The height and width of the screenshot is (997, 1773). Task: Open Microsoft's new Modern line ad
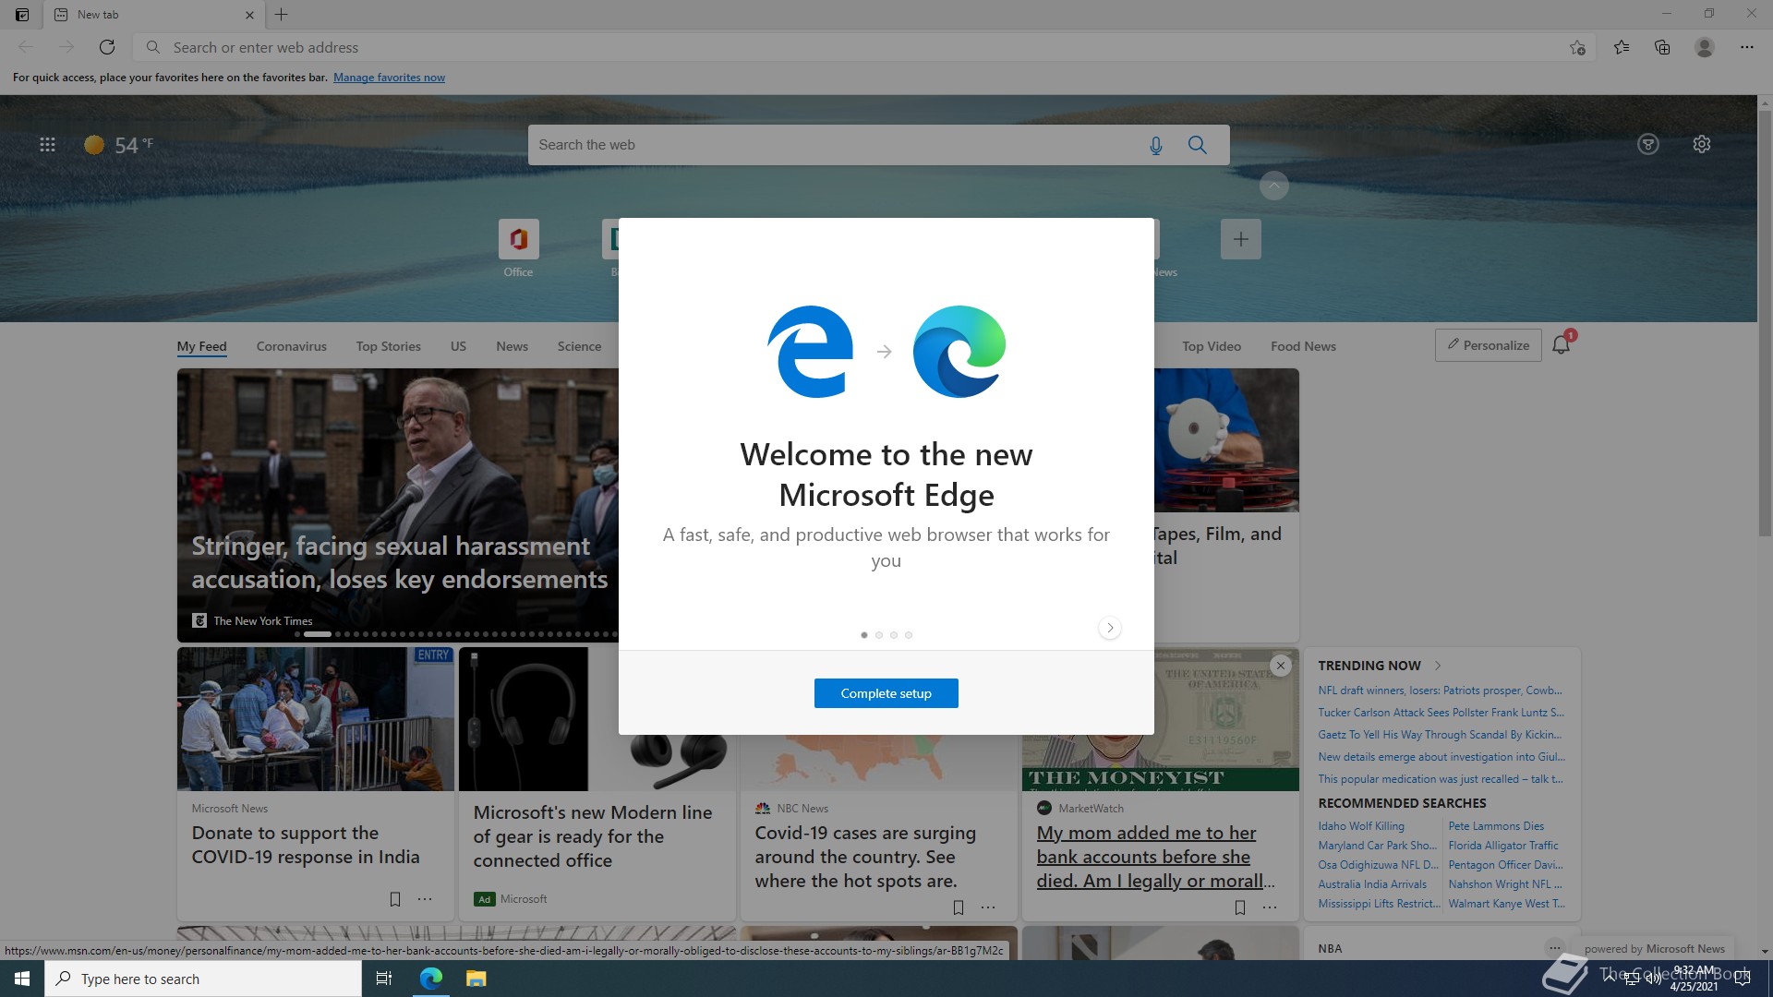[593, 836]
